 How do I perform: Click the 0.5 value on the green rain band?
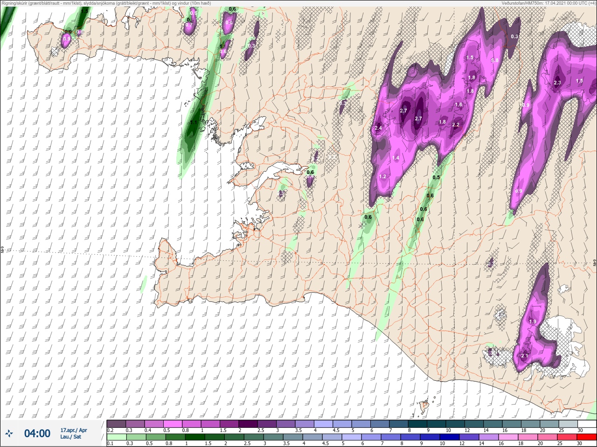(436, 177)
